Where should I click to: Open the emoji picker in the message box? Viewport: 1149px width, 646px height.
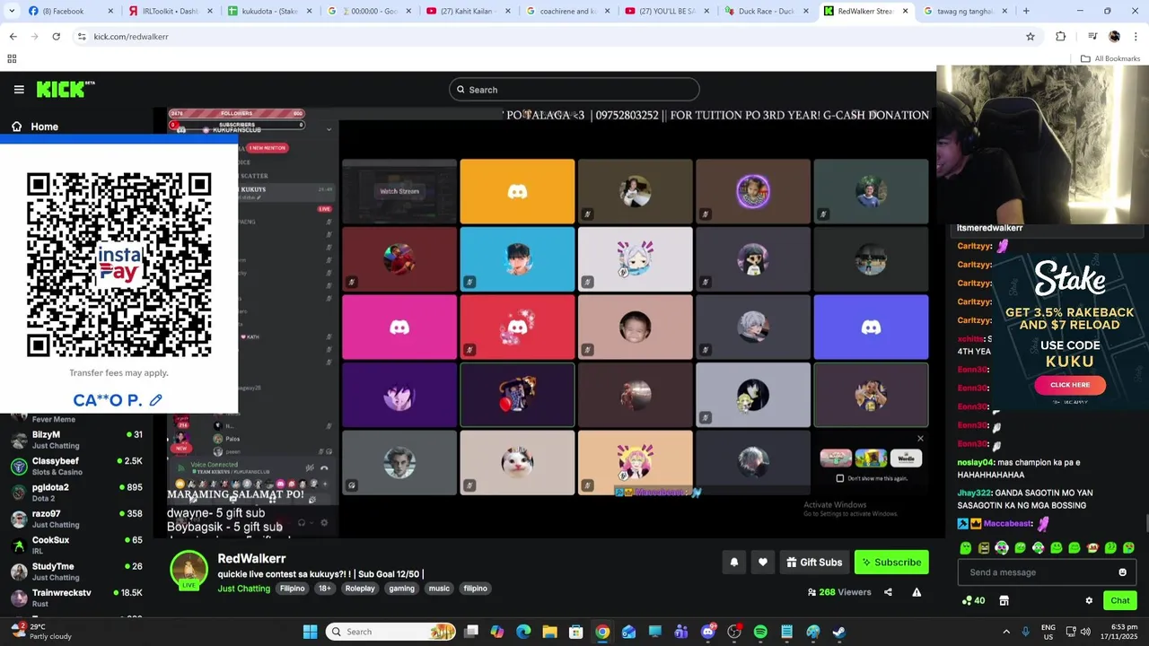(x=1122, y=572)
